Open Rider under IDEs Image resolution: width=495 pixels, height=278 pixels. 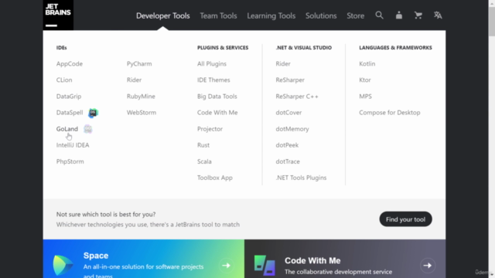(134, 80)
